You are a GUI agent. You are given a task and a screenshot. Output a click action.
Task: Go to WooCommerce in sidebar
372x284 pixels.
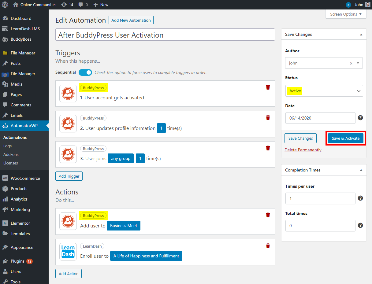tap(25, 178)
